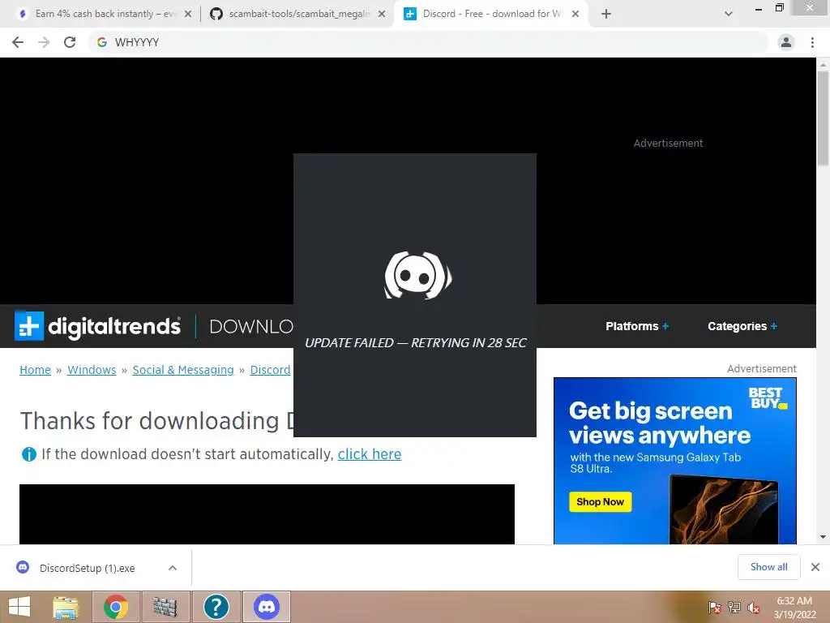830x623 pixels.
Task: Click the browser forward arrow
Action: (x=44, y=42)
